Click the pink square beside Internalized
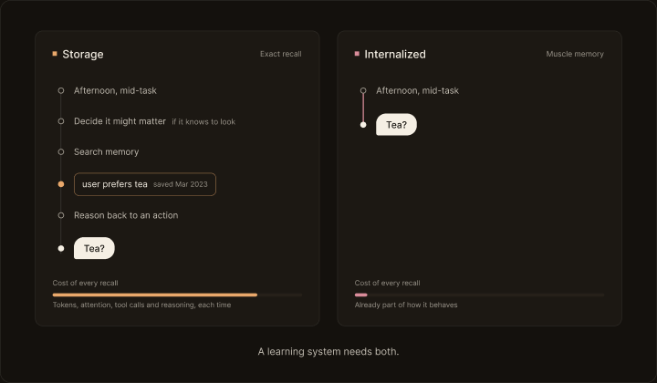 (357, 54)
